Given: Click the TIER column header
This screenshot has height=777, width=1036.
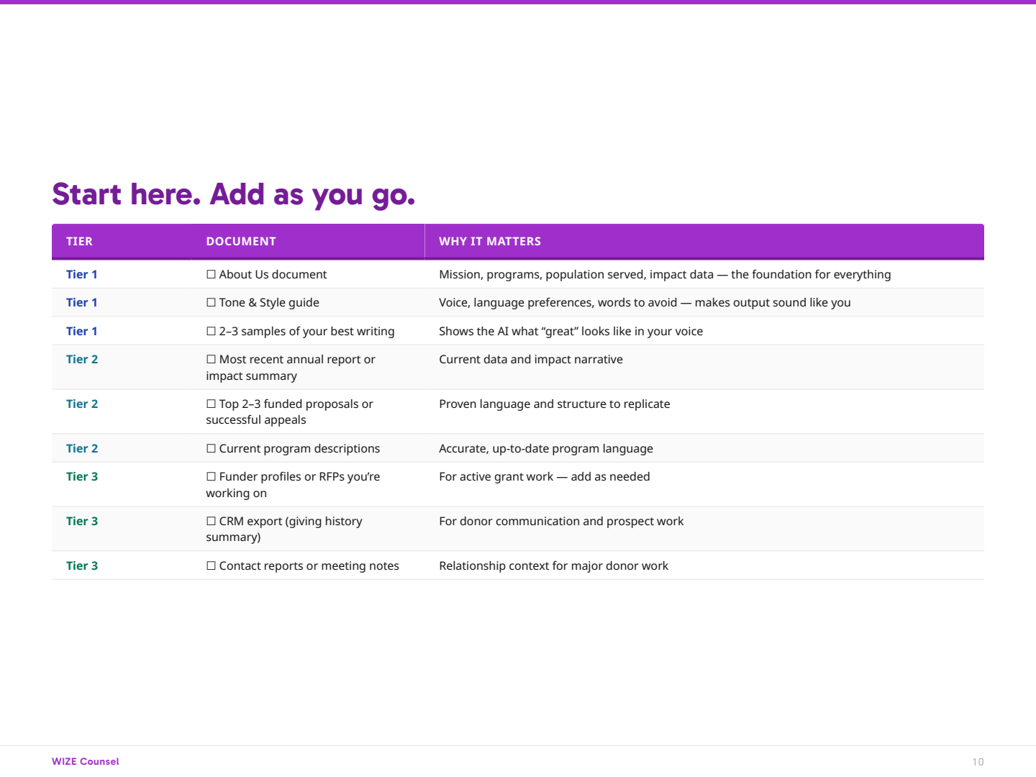Looking at the screenshot, I should click(x=79, y=241).
